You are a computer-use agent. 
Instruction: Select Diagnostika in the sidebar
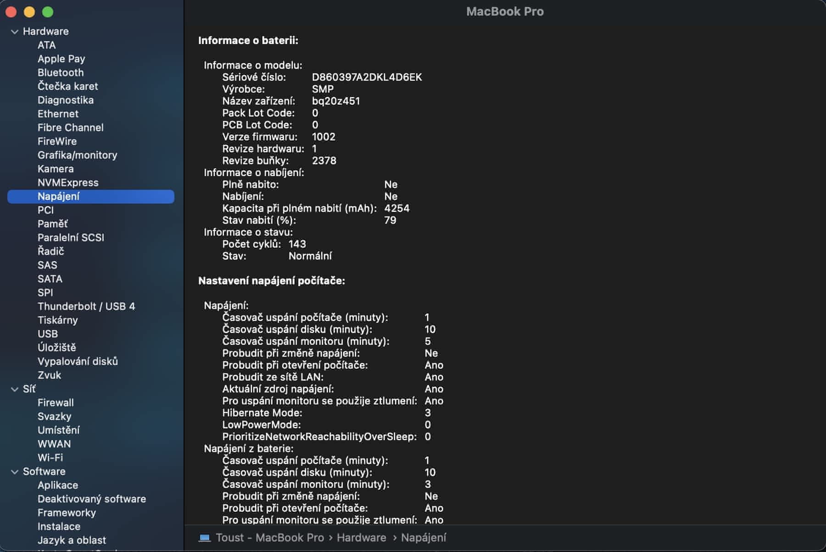pos(66,100)
